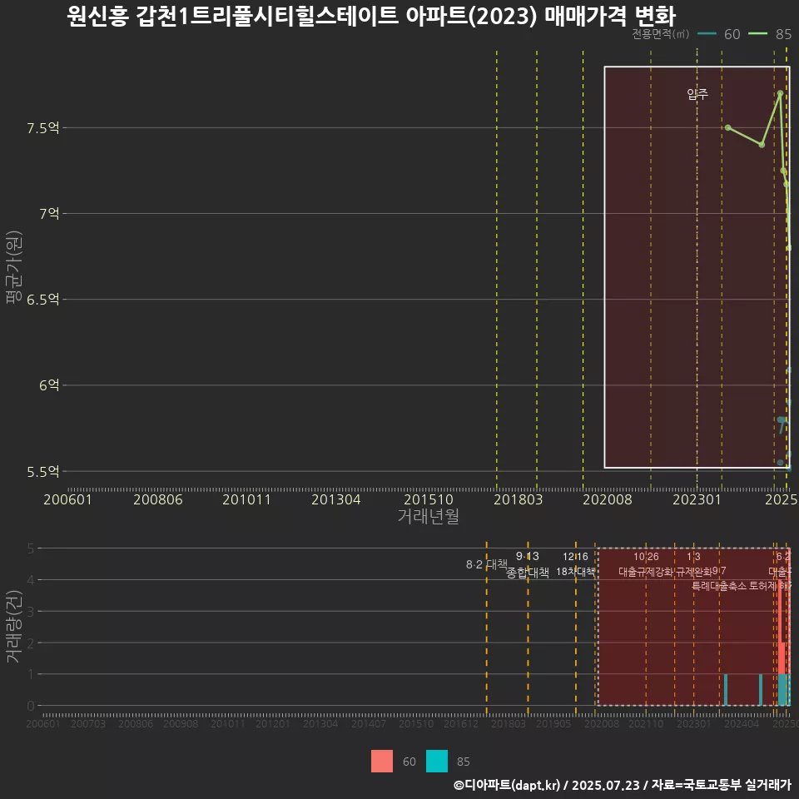Click the 종합대책 annotation label
799x799 pixels.
click(528, 573)
